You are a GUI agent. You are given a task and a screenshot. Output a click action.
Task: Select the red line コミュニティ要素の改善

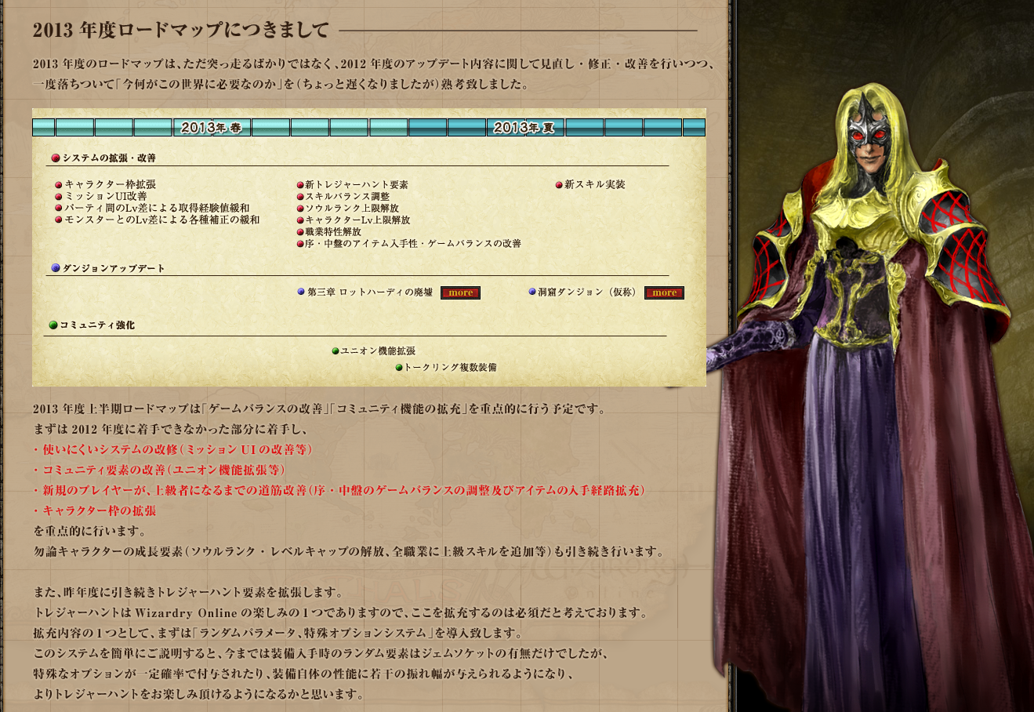pyautogui.click(x=159, y=470)
